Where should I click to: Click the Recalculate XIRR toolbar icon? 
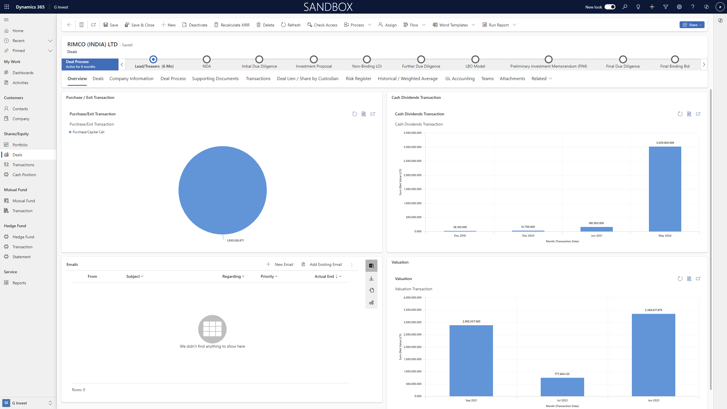[x=216, y=25]
